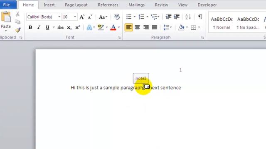The height and width of the screenshot is (149, 266).
Task: Shrink font size with small A icon
Action: point(90,17)
